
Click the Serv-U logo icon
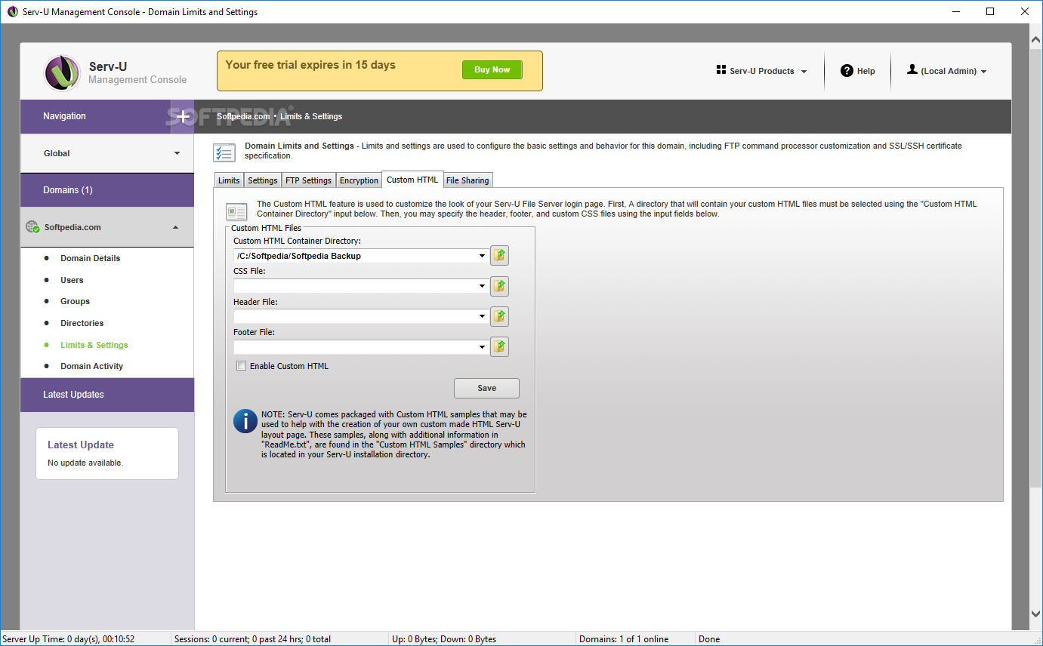pyautogui.click(x=62, y=73)
